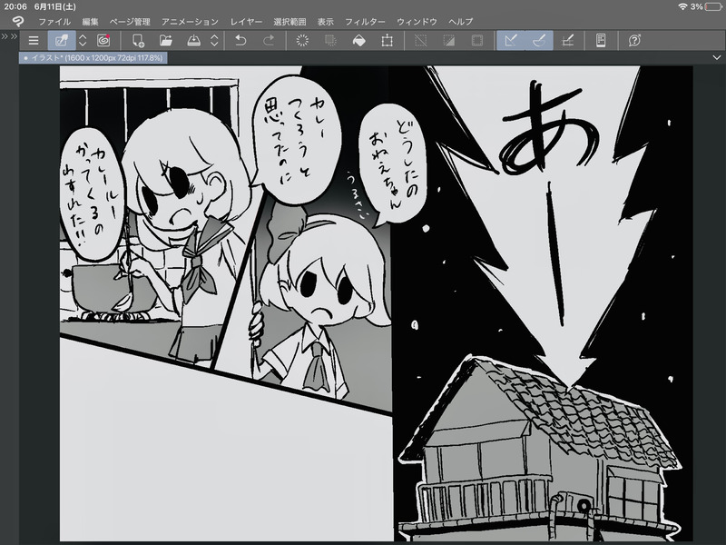This screenshot has width=726, height=545.
Task: Open the hamburger menu in the command bar
Action: pyautogui.click(x=34, y=40)
